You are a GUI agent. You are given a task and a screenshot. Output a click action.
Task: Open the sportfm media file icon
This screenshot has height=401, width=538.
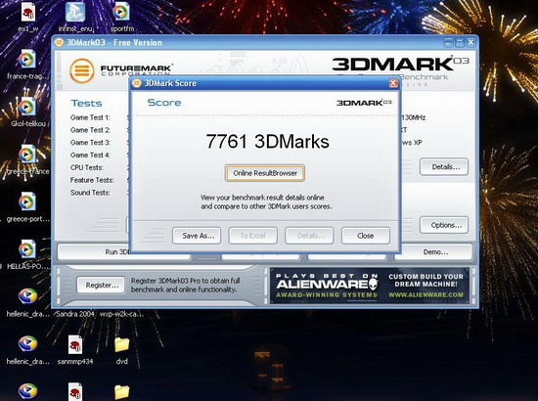pyautogui.click(x=121, y=13)
